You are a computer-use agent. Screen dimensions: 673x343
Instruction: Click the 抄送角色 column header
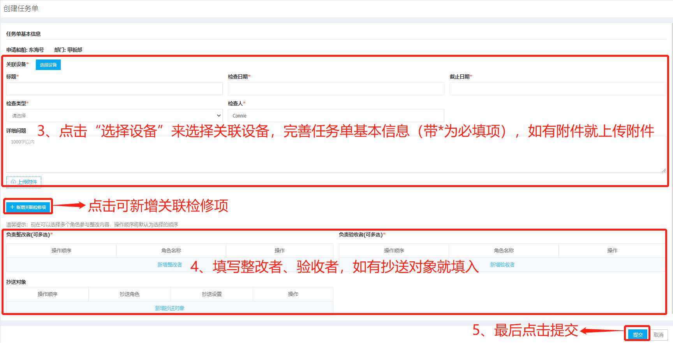point(130,294)
